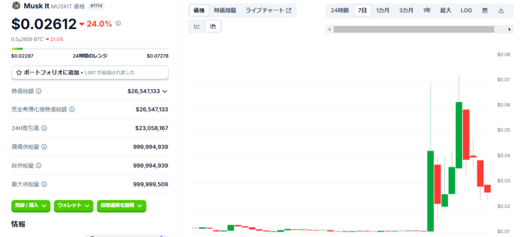Open info icon beside 最大供給量
This screenshot has height=237, width=526.
click(44, 184)
